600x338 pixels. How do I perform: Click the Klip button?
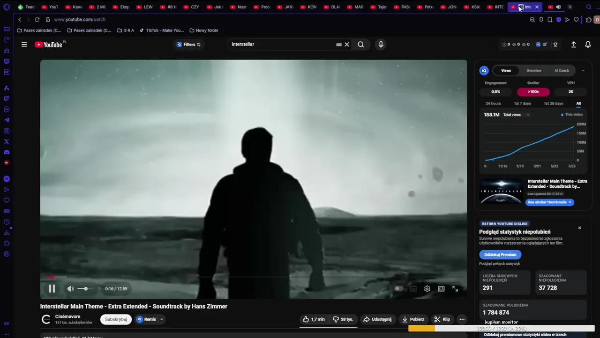(x=442, y=319)
